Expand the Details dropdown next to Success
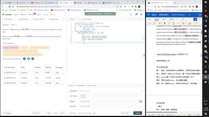This screenshot has width=209, height=117. tap(14, 25)
